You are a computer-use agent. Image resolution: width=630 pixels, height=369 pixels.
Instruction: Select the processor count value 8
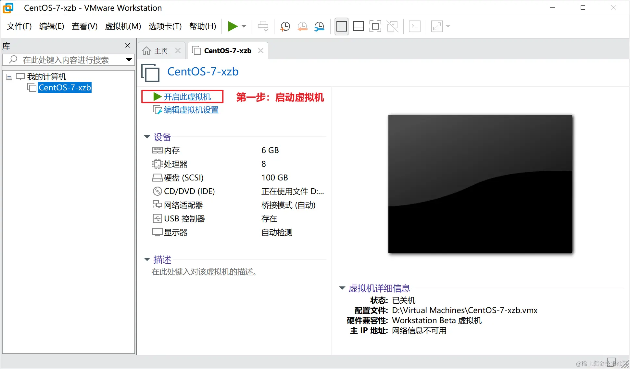click(x=264, y=164)
